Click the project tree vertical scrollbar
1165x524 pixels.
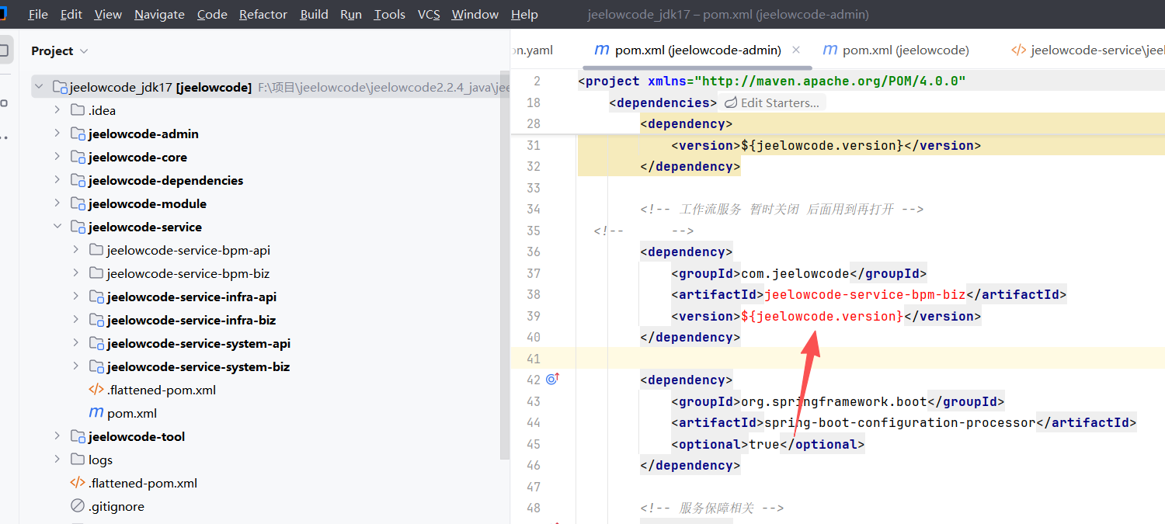coord(505,272)
